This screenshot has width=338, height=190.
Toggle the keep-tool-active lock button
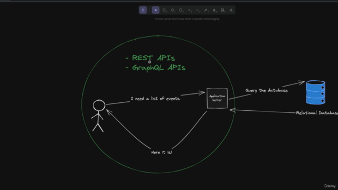tap(143, 10)
